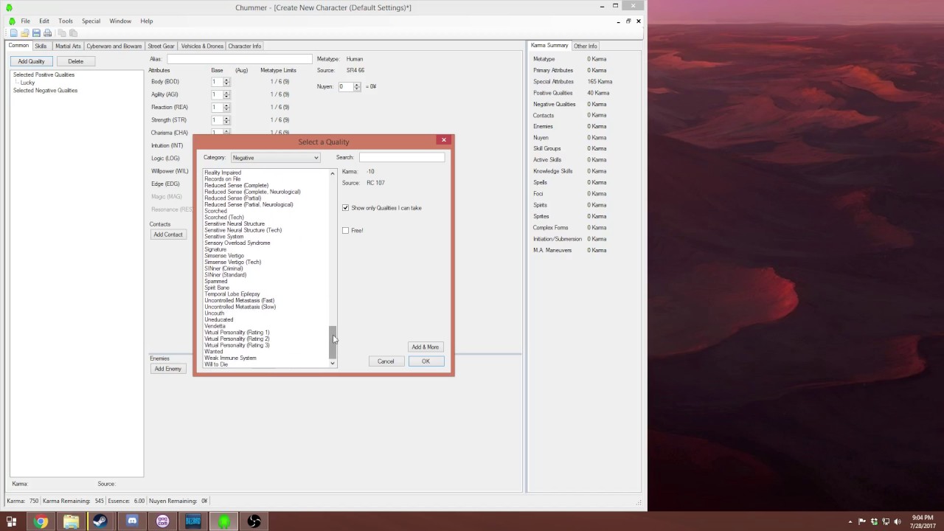Viewport: 944px width, 531px height.
Task: Open the Blizzard app from the taskbar
Action: 192,521
